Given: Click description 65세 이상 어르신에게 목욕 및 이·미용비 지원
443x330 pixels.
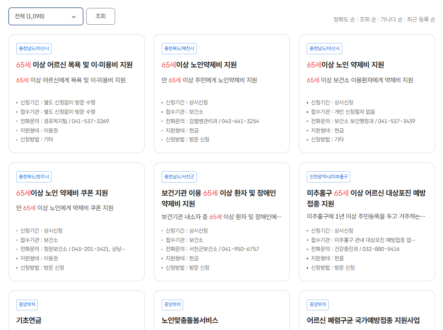Looking at the screenshot, I should coord(71,80).
